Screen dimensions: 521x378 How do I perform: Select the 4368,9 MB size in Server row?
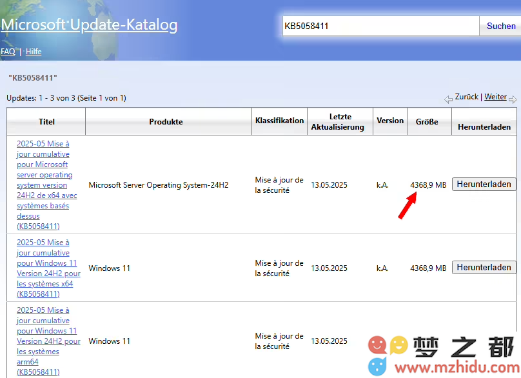pos(428,185)
